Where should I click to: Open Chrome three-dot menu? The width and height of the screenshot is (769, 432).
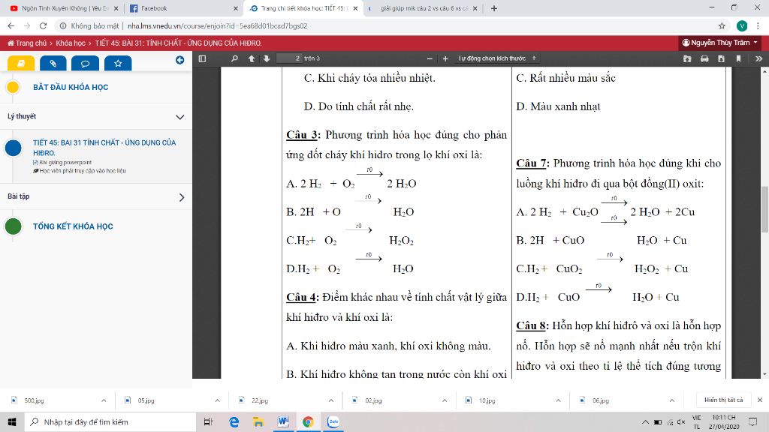[758, 26]
